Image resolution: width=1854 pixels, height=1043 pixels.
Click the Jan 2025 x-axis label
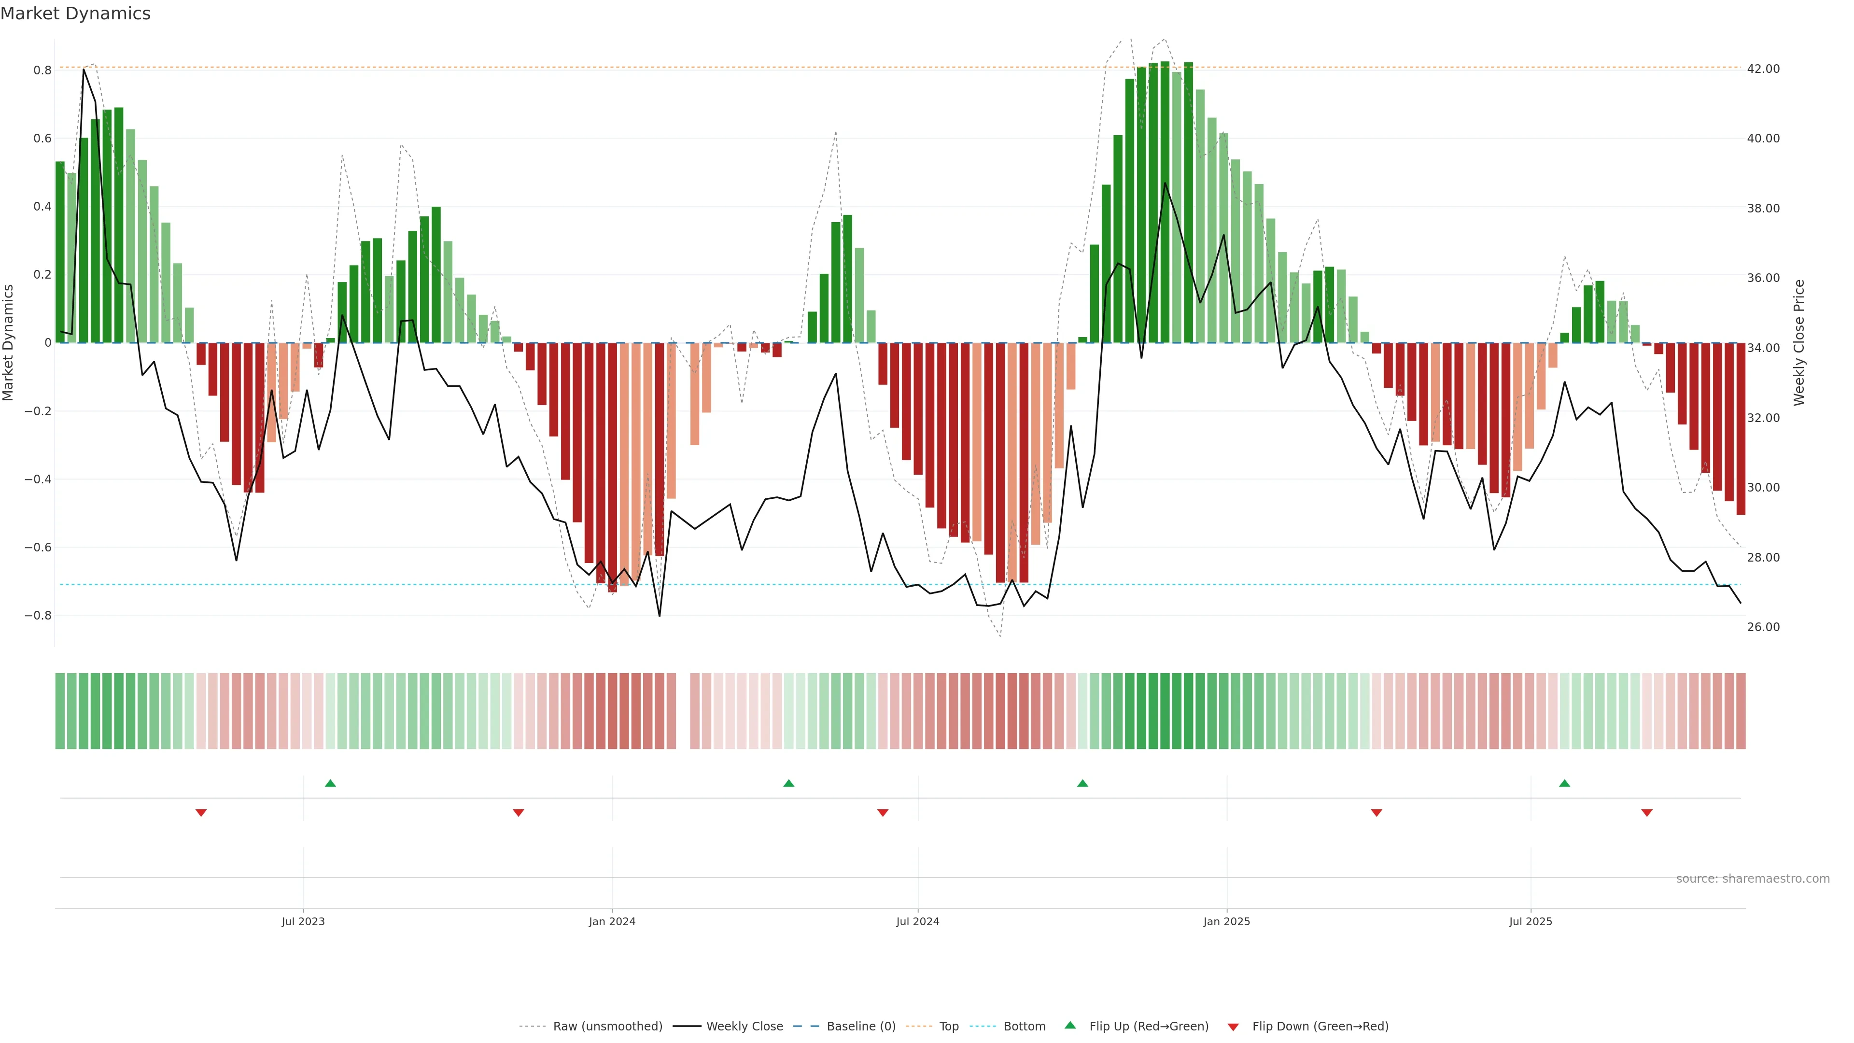coord(1226,921)
